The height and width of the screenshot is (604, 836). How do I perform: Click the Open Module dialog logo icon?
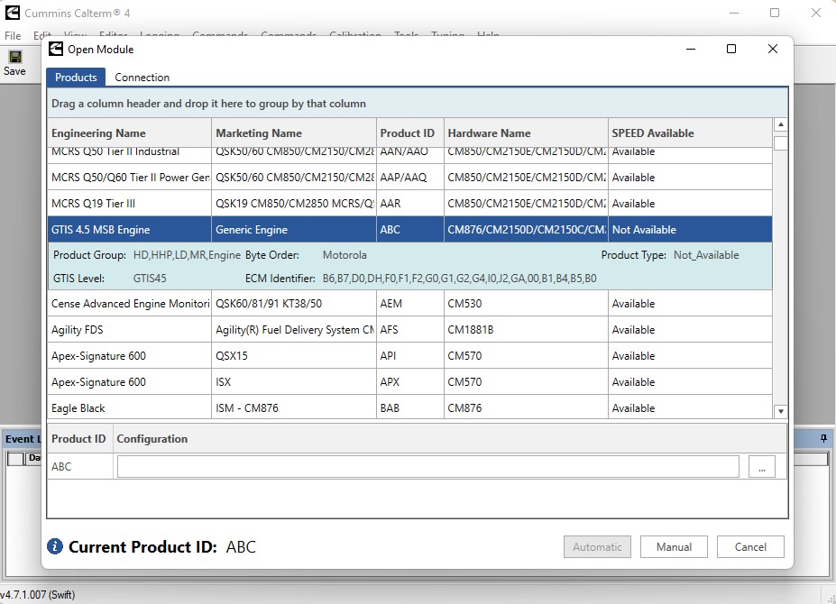pyautogui.click(x=55, y=49)
